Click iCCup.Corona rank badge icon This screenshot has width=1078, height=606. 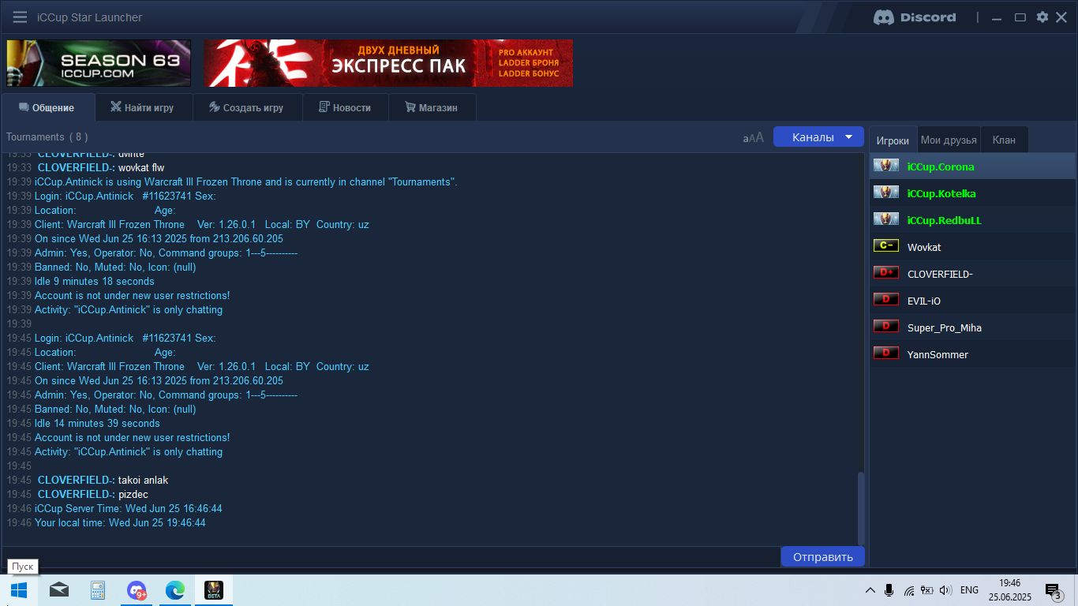tap(886, 166)
